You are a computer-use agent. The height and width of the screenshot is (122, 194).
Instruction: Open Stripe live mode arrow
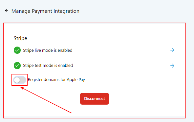172,50
